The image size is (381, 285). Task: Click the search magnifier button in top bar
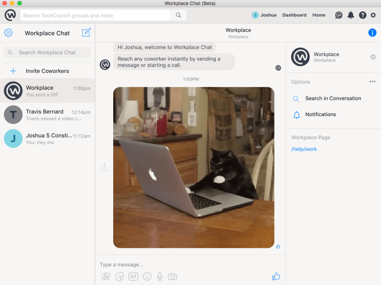tap(178, 15)
